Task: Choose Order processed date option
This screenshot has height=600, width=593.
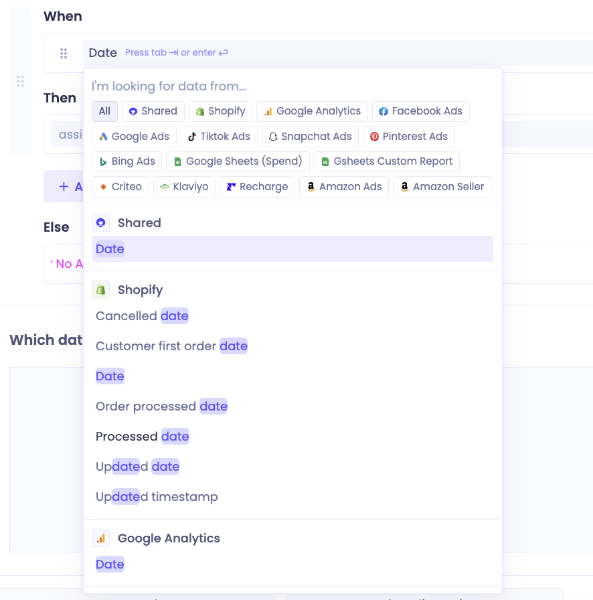Action: point(161,406)
